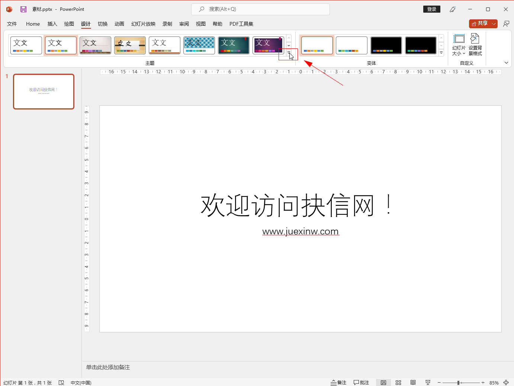
Task: Click the 85% zoom level
Action: [x=494, y=383]
